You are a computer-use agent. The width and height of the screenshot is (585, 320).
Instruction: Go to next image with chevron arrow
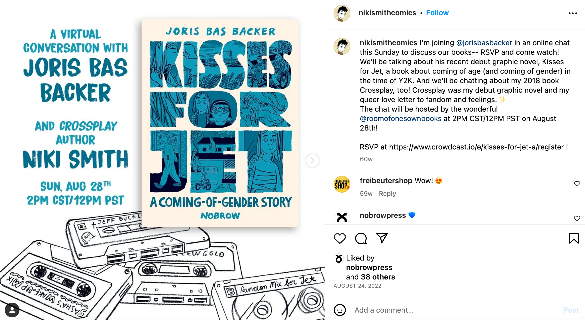(312, 160)
